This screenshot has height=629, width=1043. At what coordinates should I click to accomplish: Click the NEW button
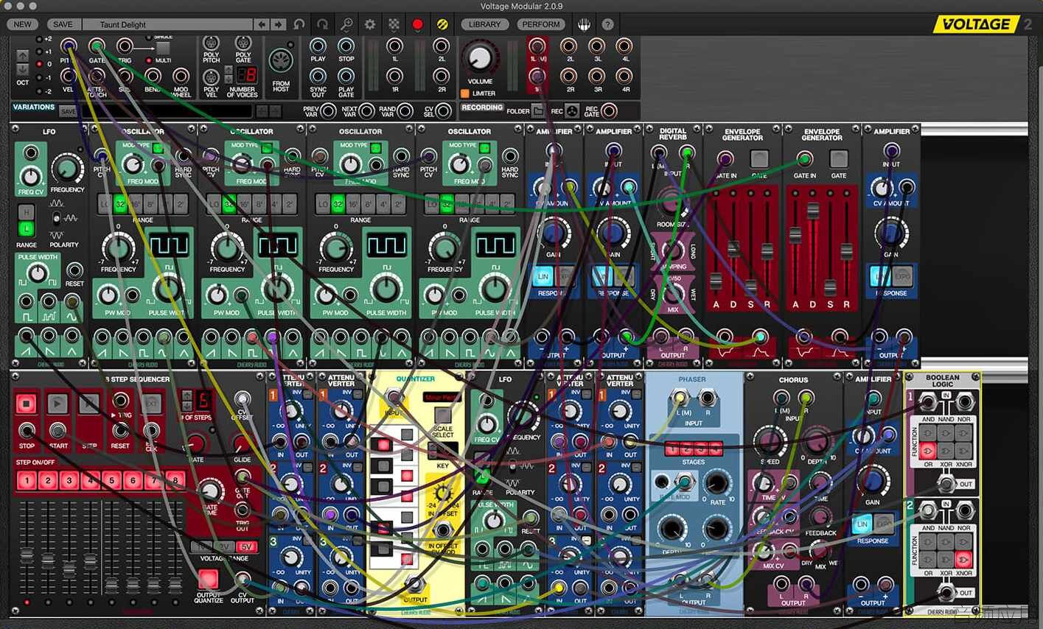pyautogui.click(x=23, y=24)
